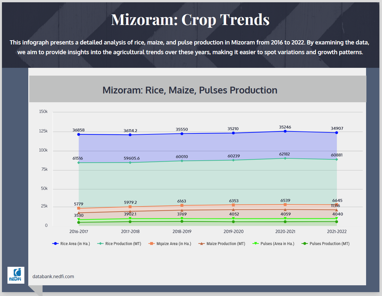Select the Pulses Production dark green dot at 2021-2022
Viewport: 382px width, 296px height.
point(337,222)
